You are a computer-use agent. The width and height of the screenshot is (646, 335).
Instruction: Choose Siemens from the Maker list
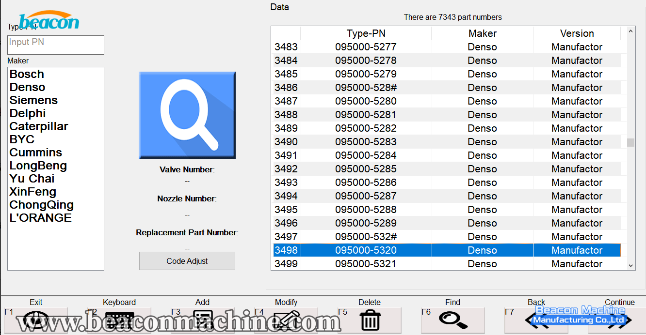click(33, 100)
